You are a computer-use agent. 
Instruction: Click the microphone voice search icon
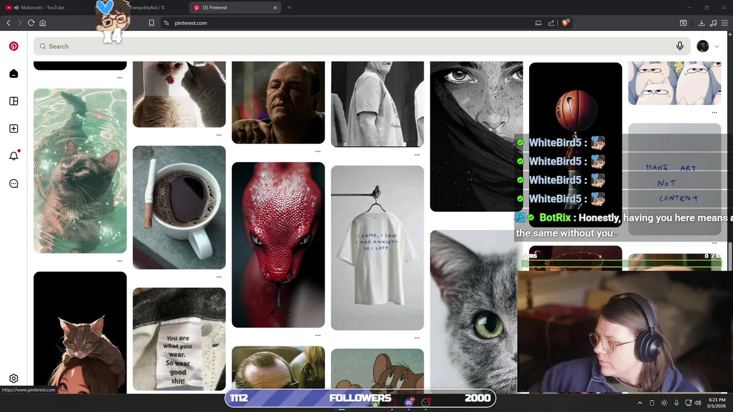[680, 46]
